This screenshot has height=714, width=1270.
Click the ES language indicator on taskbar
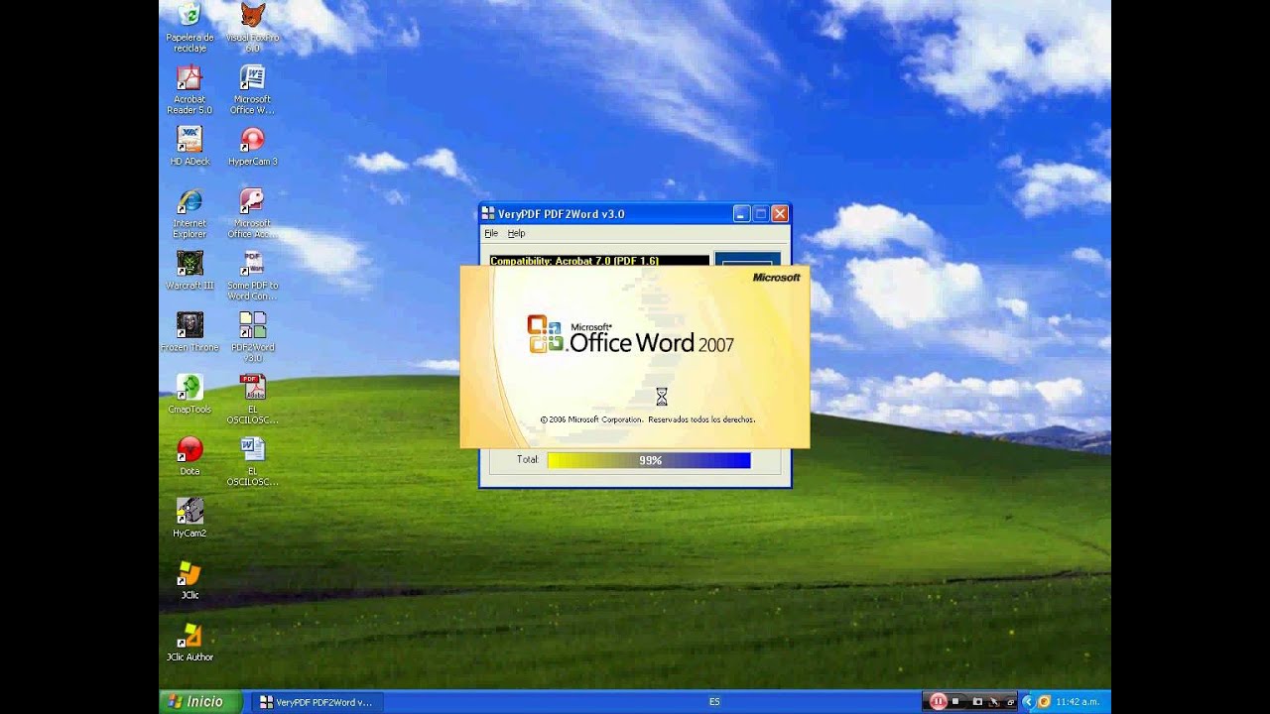[714, 702]
